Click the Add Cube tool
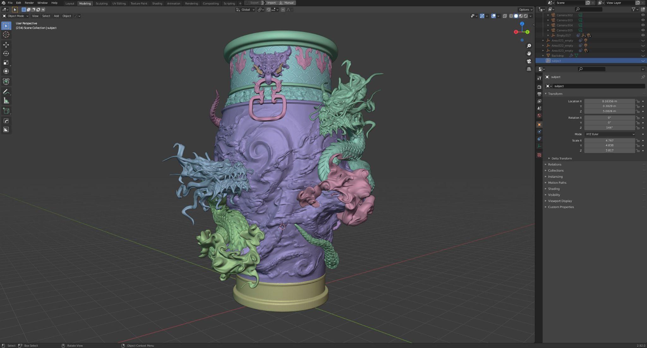 pos(6,111)
